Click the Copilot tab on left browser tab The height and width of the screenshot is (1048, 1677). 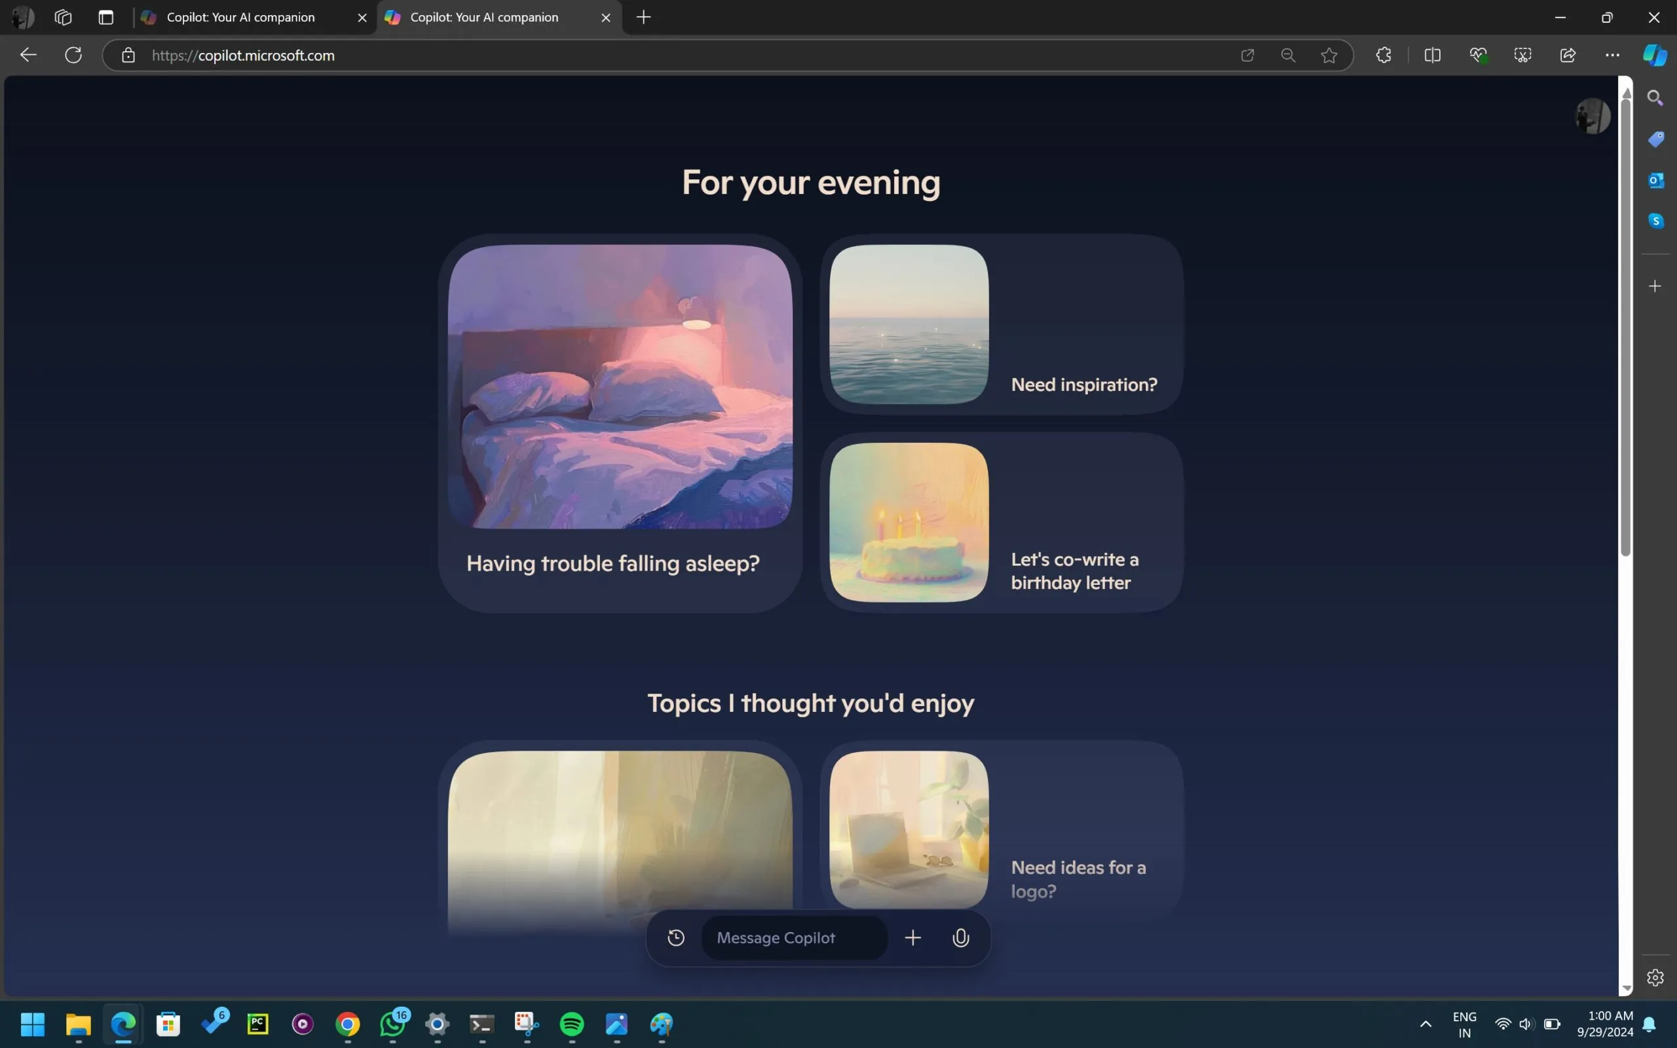pyautogui.click(x=240, y=18)
